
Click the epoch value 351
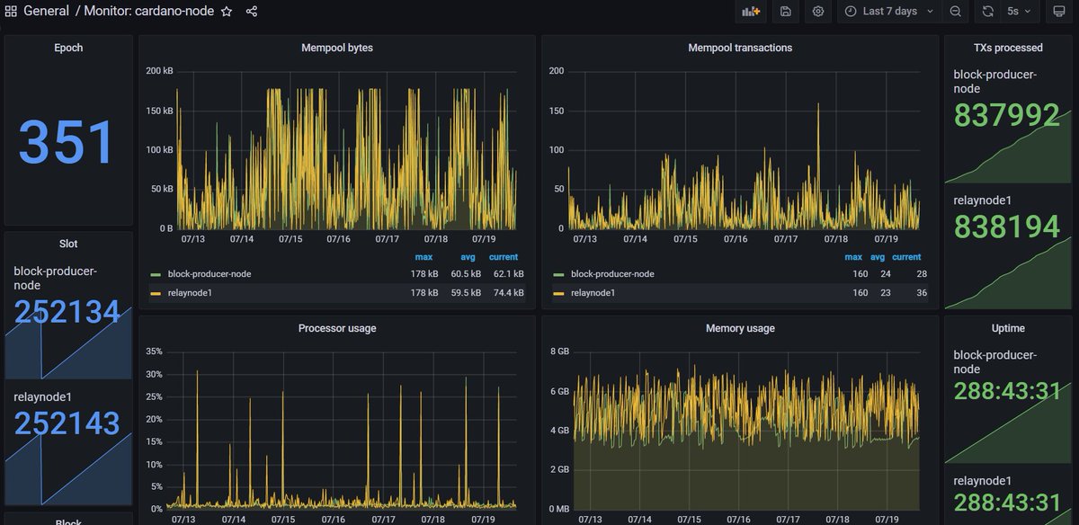[67, 143]
